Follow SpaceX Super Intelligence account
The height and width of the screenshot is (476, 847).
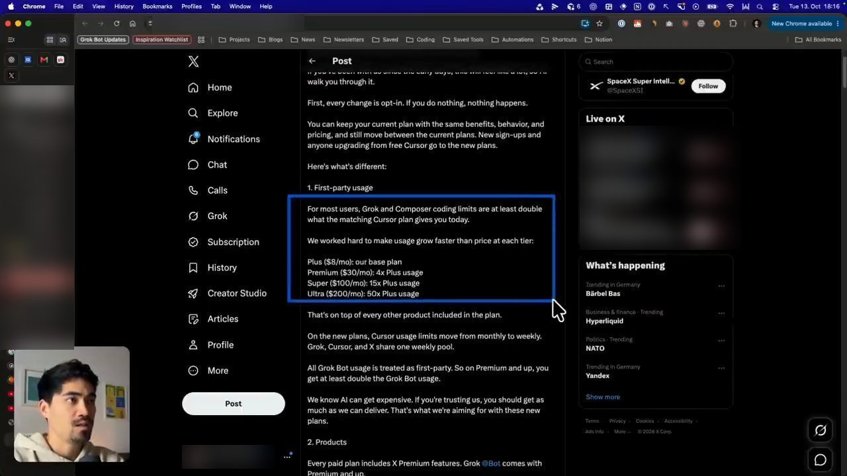pyautogui.click(x=708, y=86)
